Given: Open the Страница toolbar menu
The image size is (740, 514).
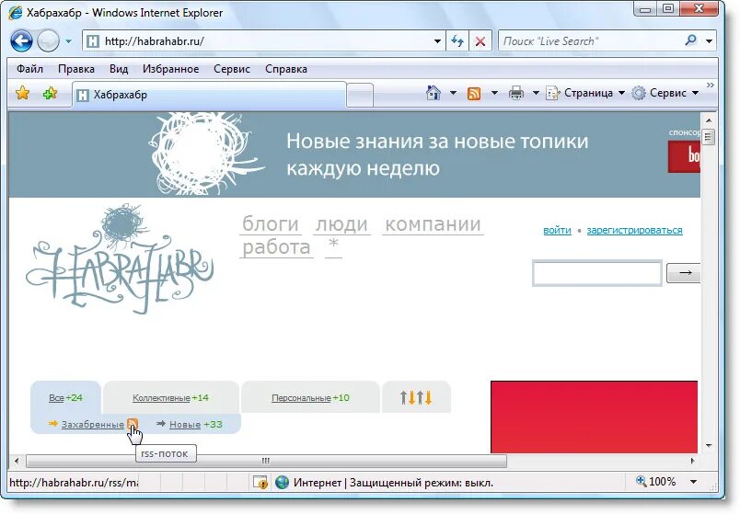Looking at the screenshot, I should coord(584,93).
